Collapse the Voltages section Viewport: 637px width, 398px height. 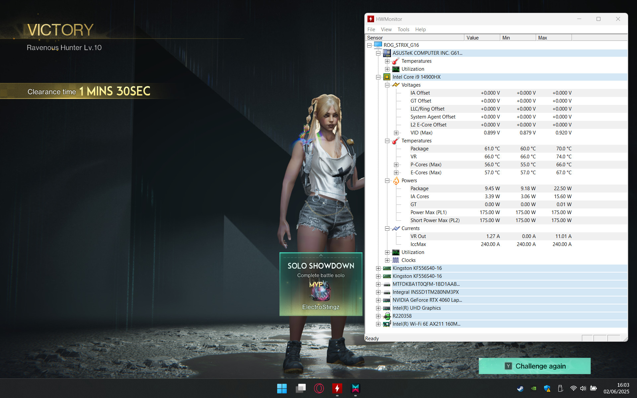(387, 85)
